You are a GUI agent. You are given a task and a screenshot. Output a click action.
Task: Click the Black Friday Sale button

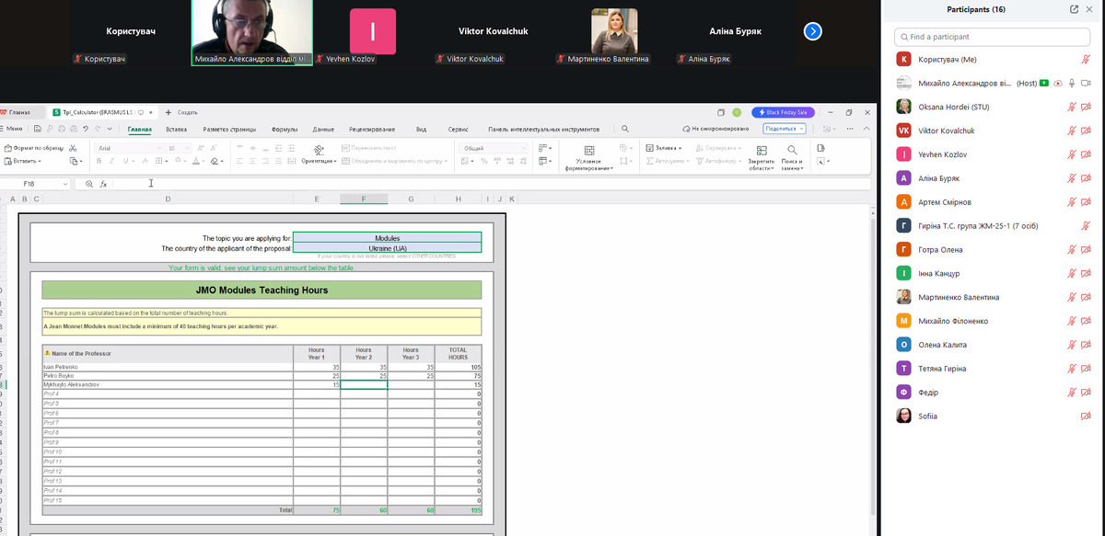pos(783,112)
